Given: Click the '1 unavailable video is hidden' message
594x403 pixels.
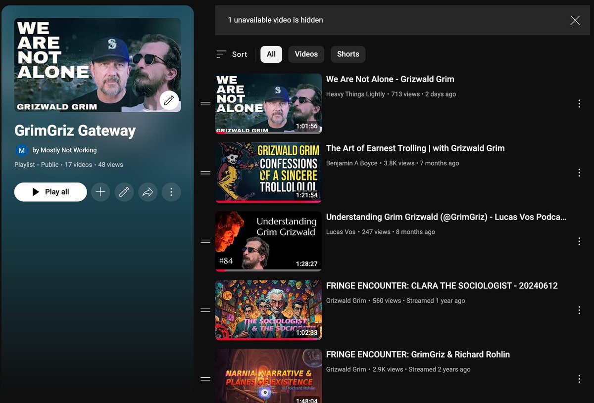Looking at the screenshot, I should [275, 20].
